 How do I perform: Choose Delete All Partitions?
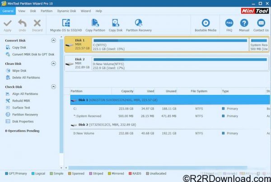(26, 77)
